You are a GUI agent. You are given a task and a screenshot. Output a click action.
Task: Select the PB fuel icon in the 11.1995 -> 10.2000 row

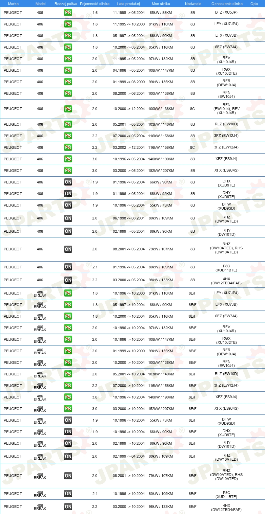click(68, 24)
